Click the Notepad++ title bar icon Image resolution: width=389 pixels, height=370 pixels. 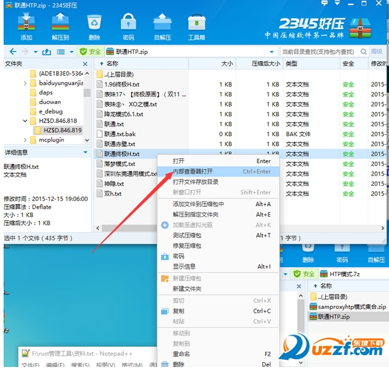click(x=25, y=353)
